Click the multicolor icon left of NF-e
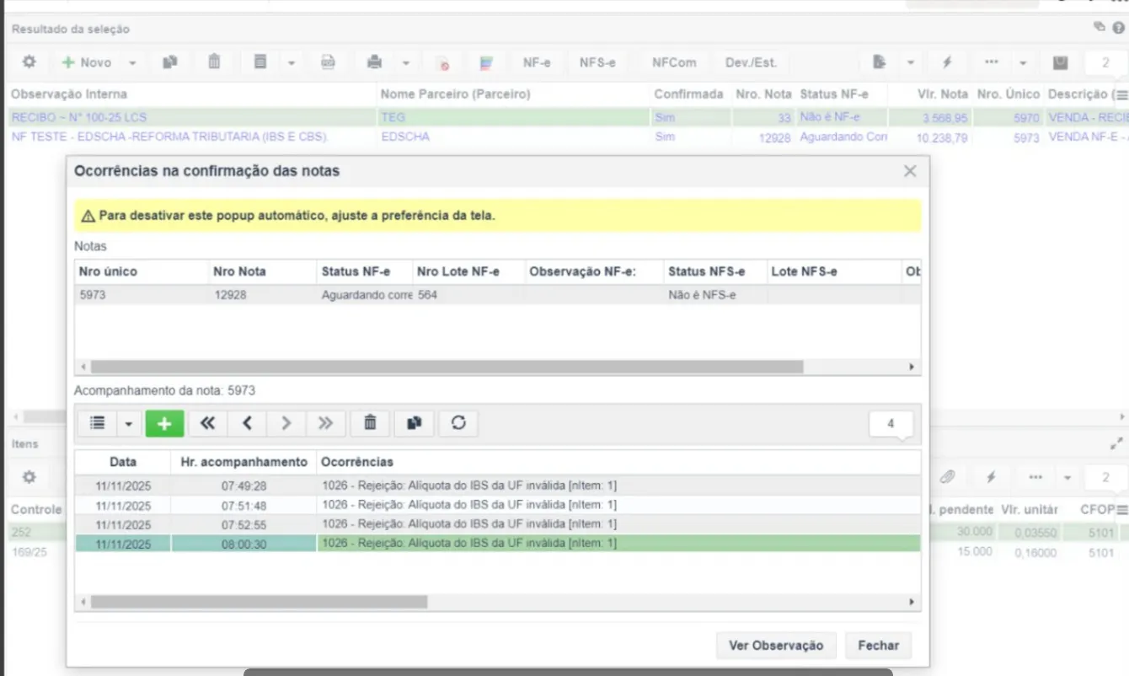Image resolution: width=1129 pixels, height=676 pixels. [x=486, y=63]
